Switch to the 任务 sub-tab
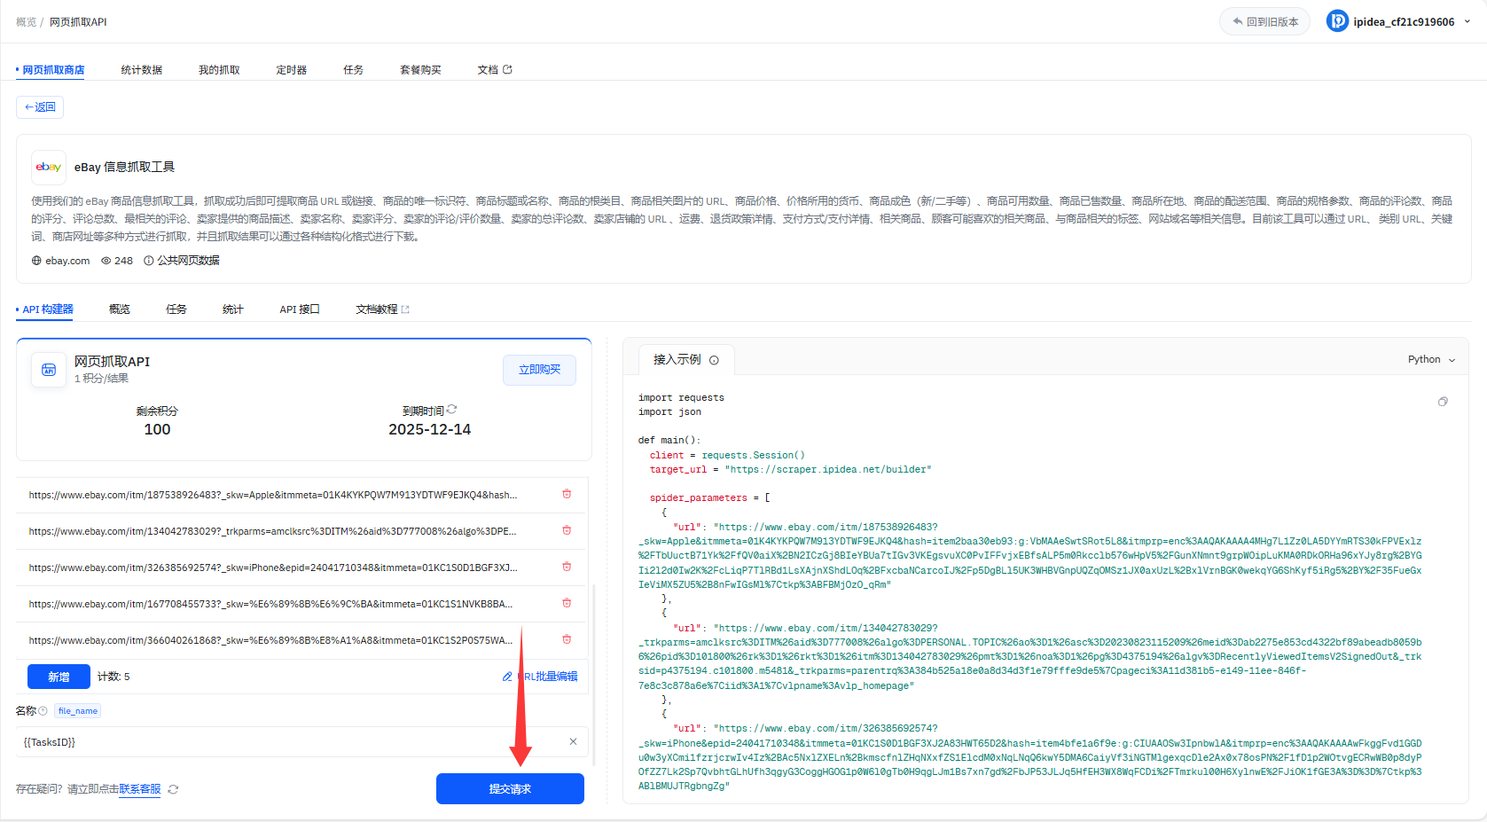 pos(176,309)
